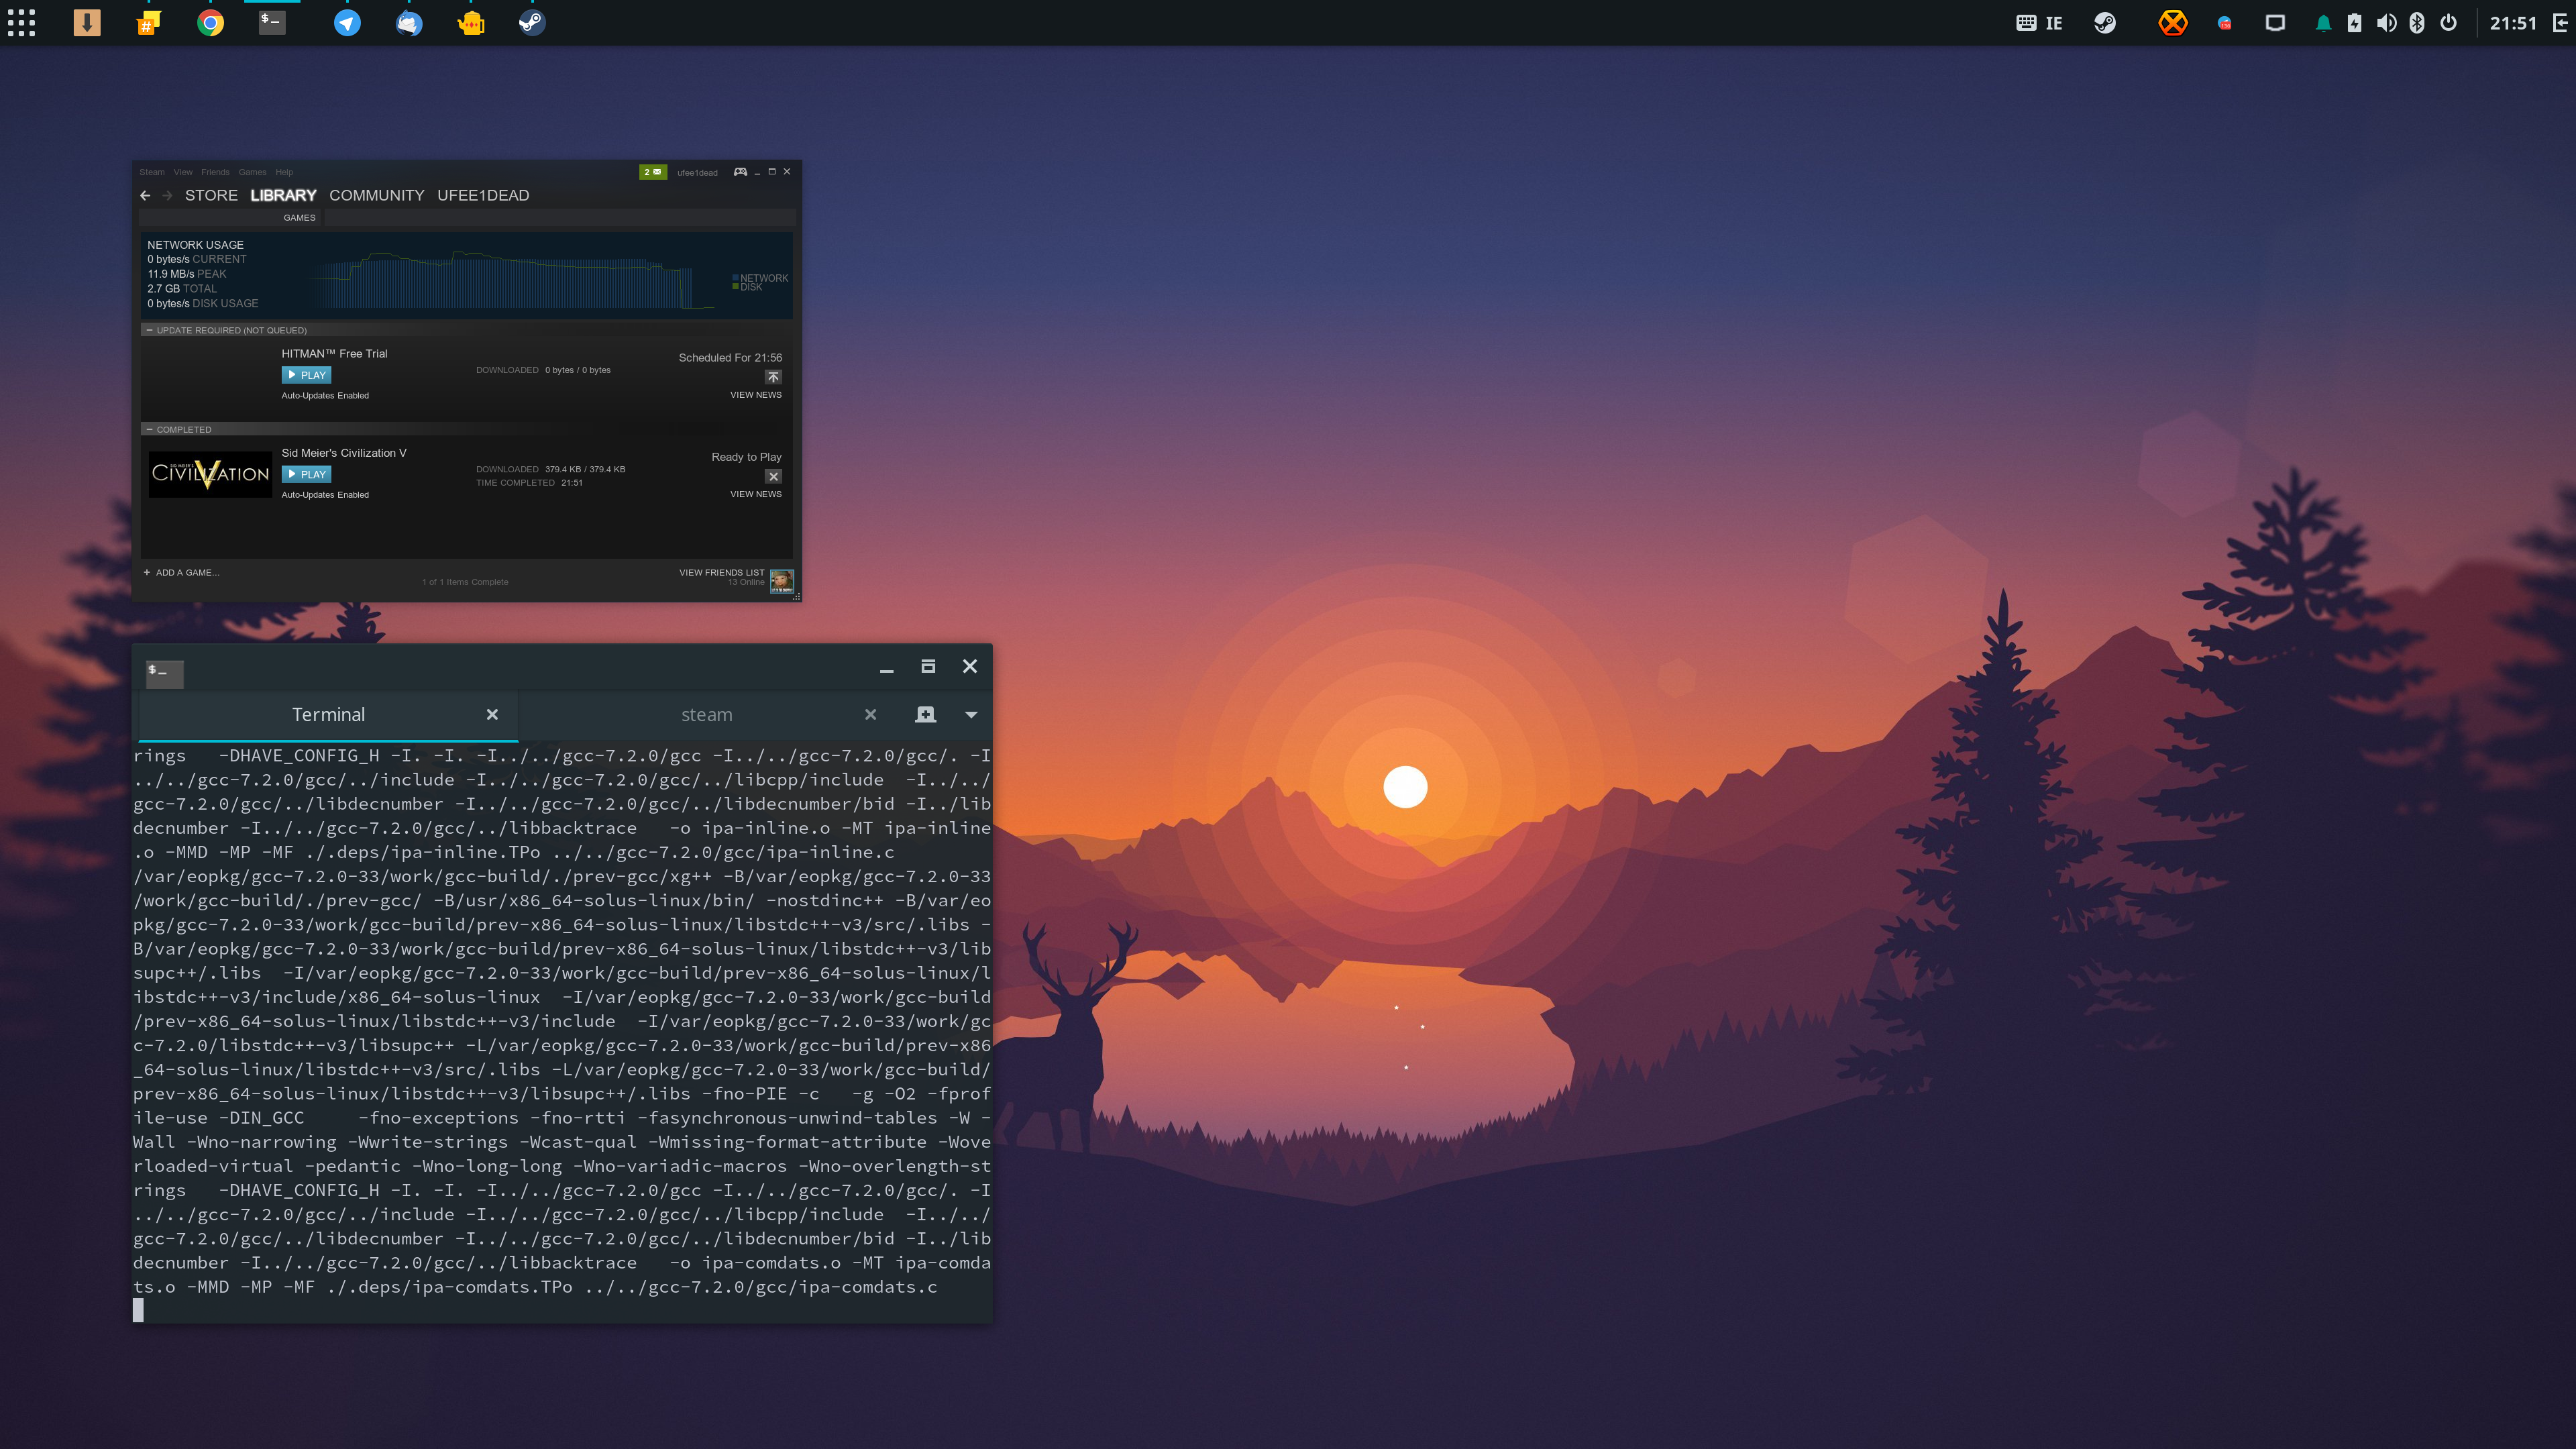
Task: Switch to the terminal via its panel icon
Action: click(x=272, y=22)
